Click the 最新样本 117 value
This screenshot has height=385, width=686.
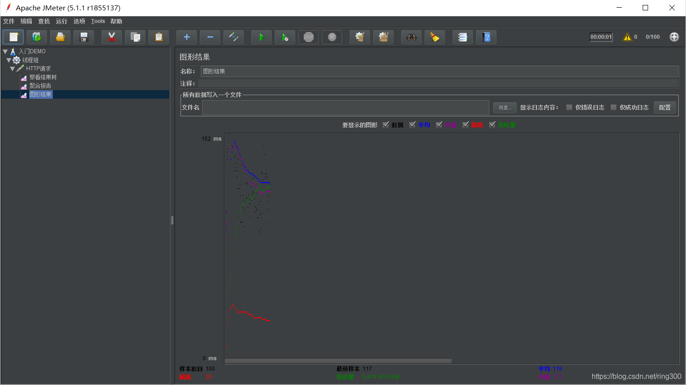coord(367,369)
